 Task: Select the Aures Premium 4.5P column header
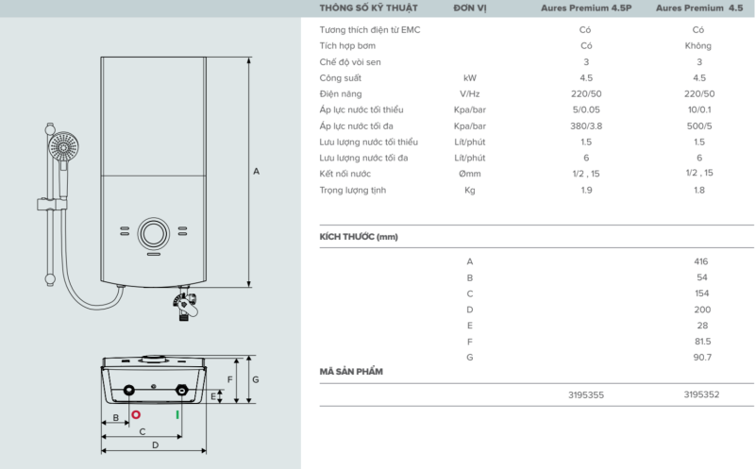[586, 8]
